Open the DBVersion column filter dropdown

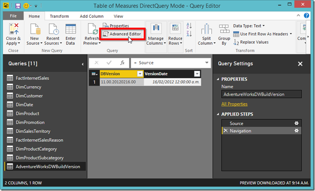[140, 74]
